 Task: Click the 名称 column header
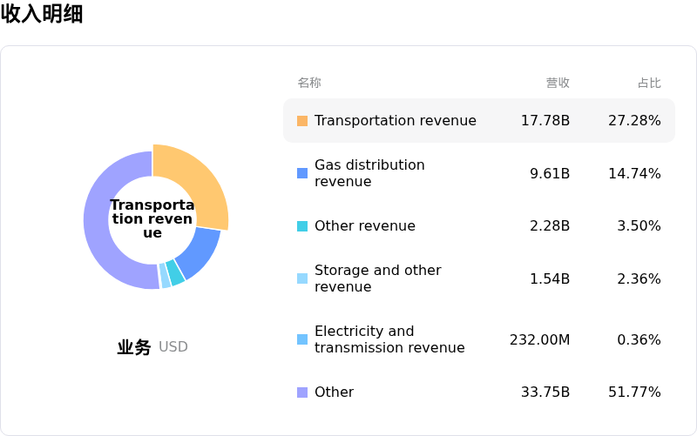click(x=309, y=83)
